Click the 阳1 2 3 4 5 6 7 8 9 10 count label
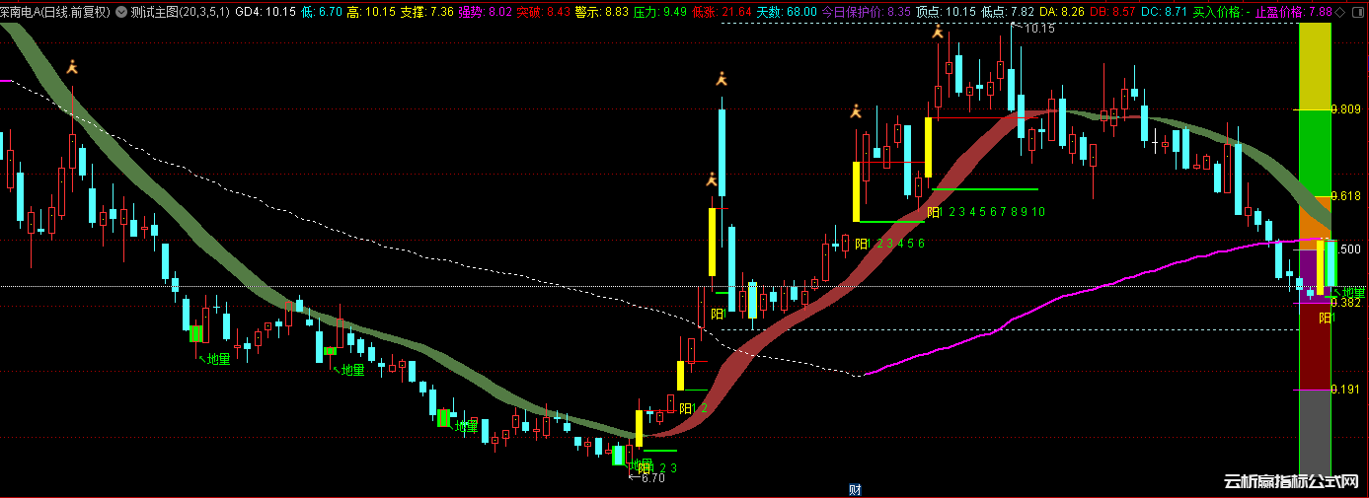1369x498 pixels. click(x=986, y=212)
